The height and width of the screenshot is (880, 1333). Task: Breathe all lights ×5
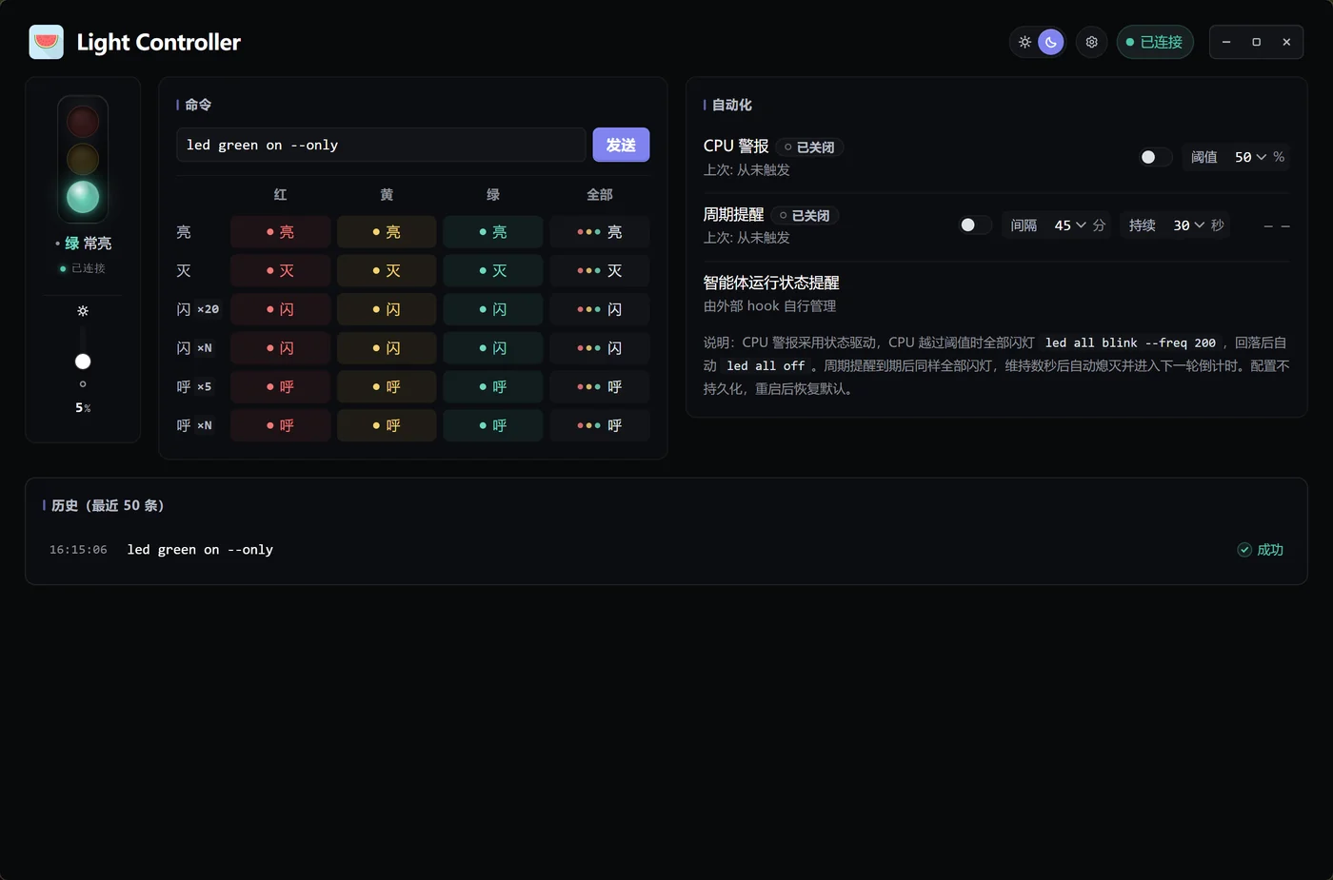600,387
